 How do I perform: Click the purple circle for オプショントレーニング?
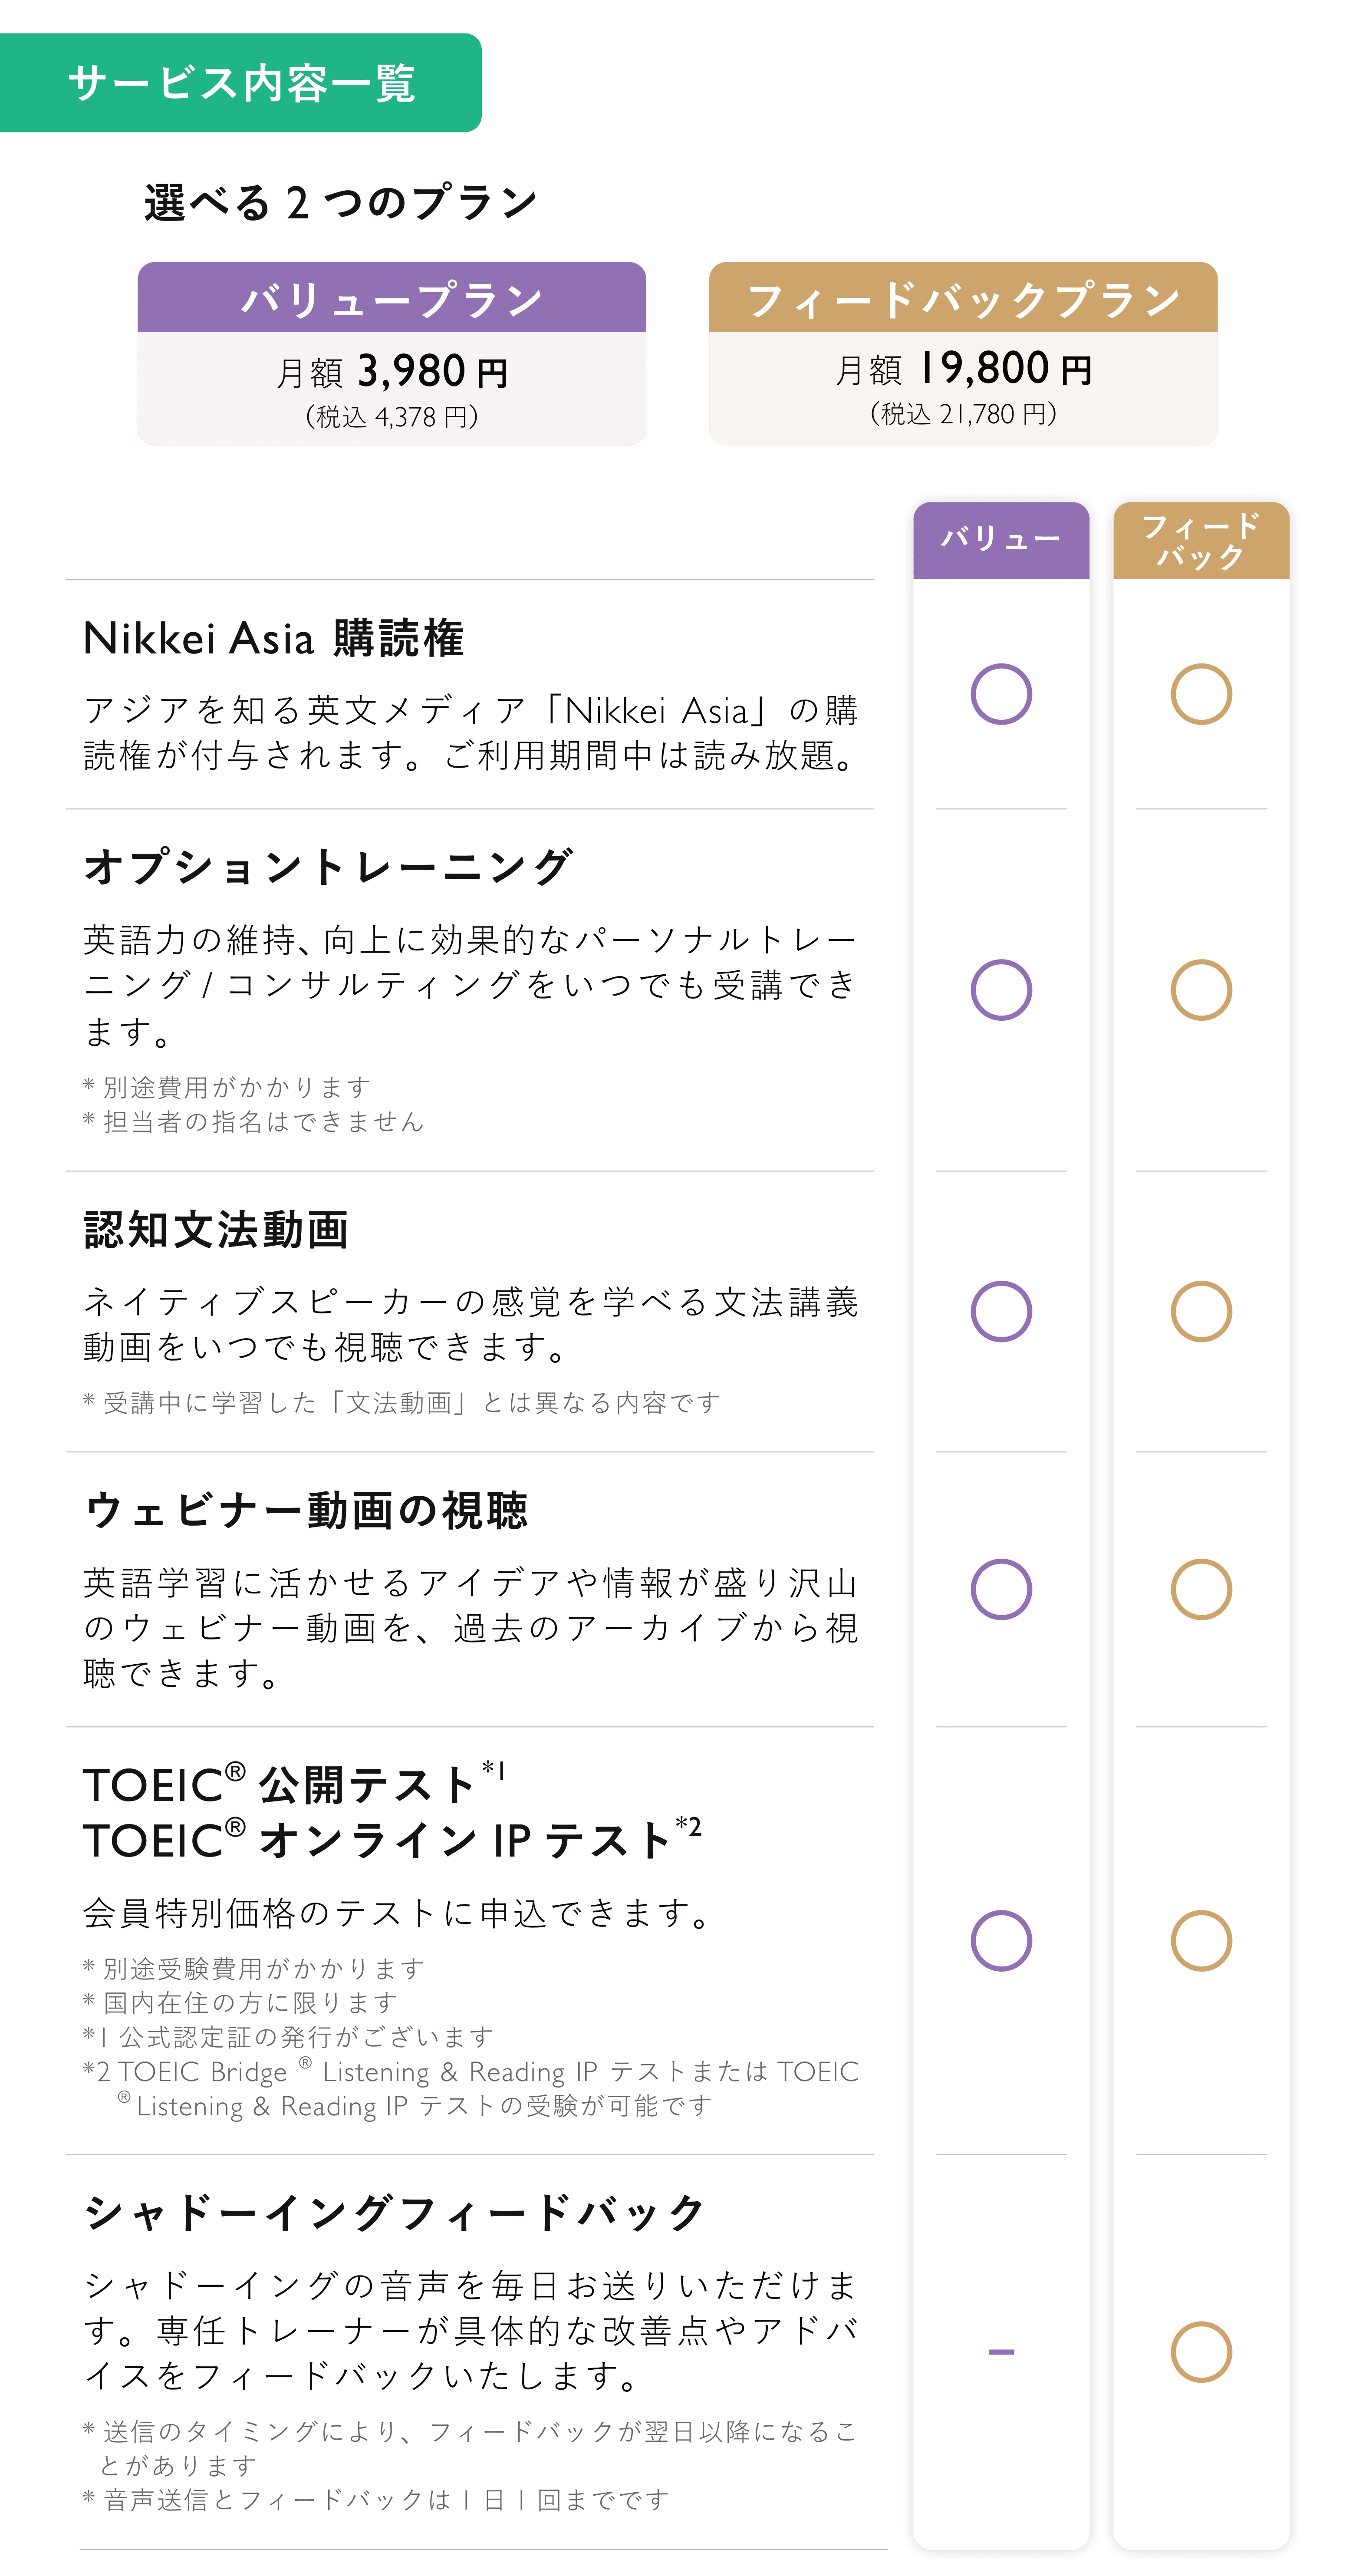(x=1000, y=989)
